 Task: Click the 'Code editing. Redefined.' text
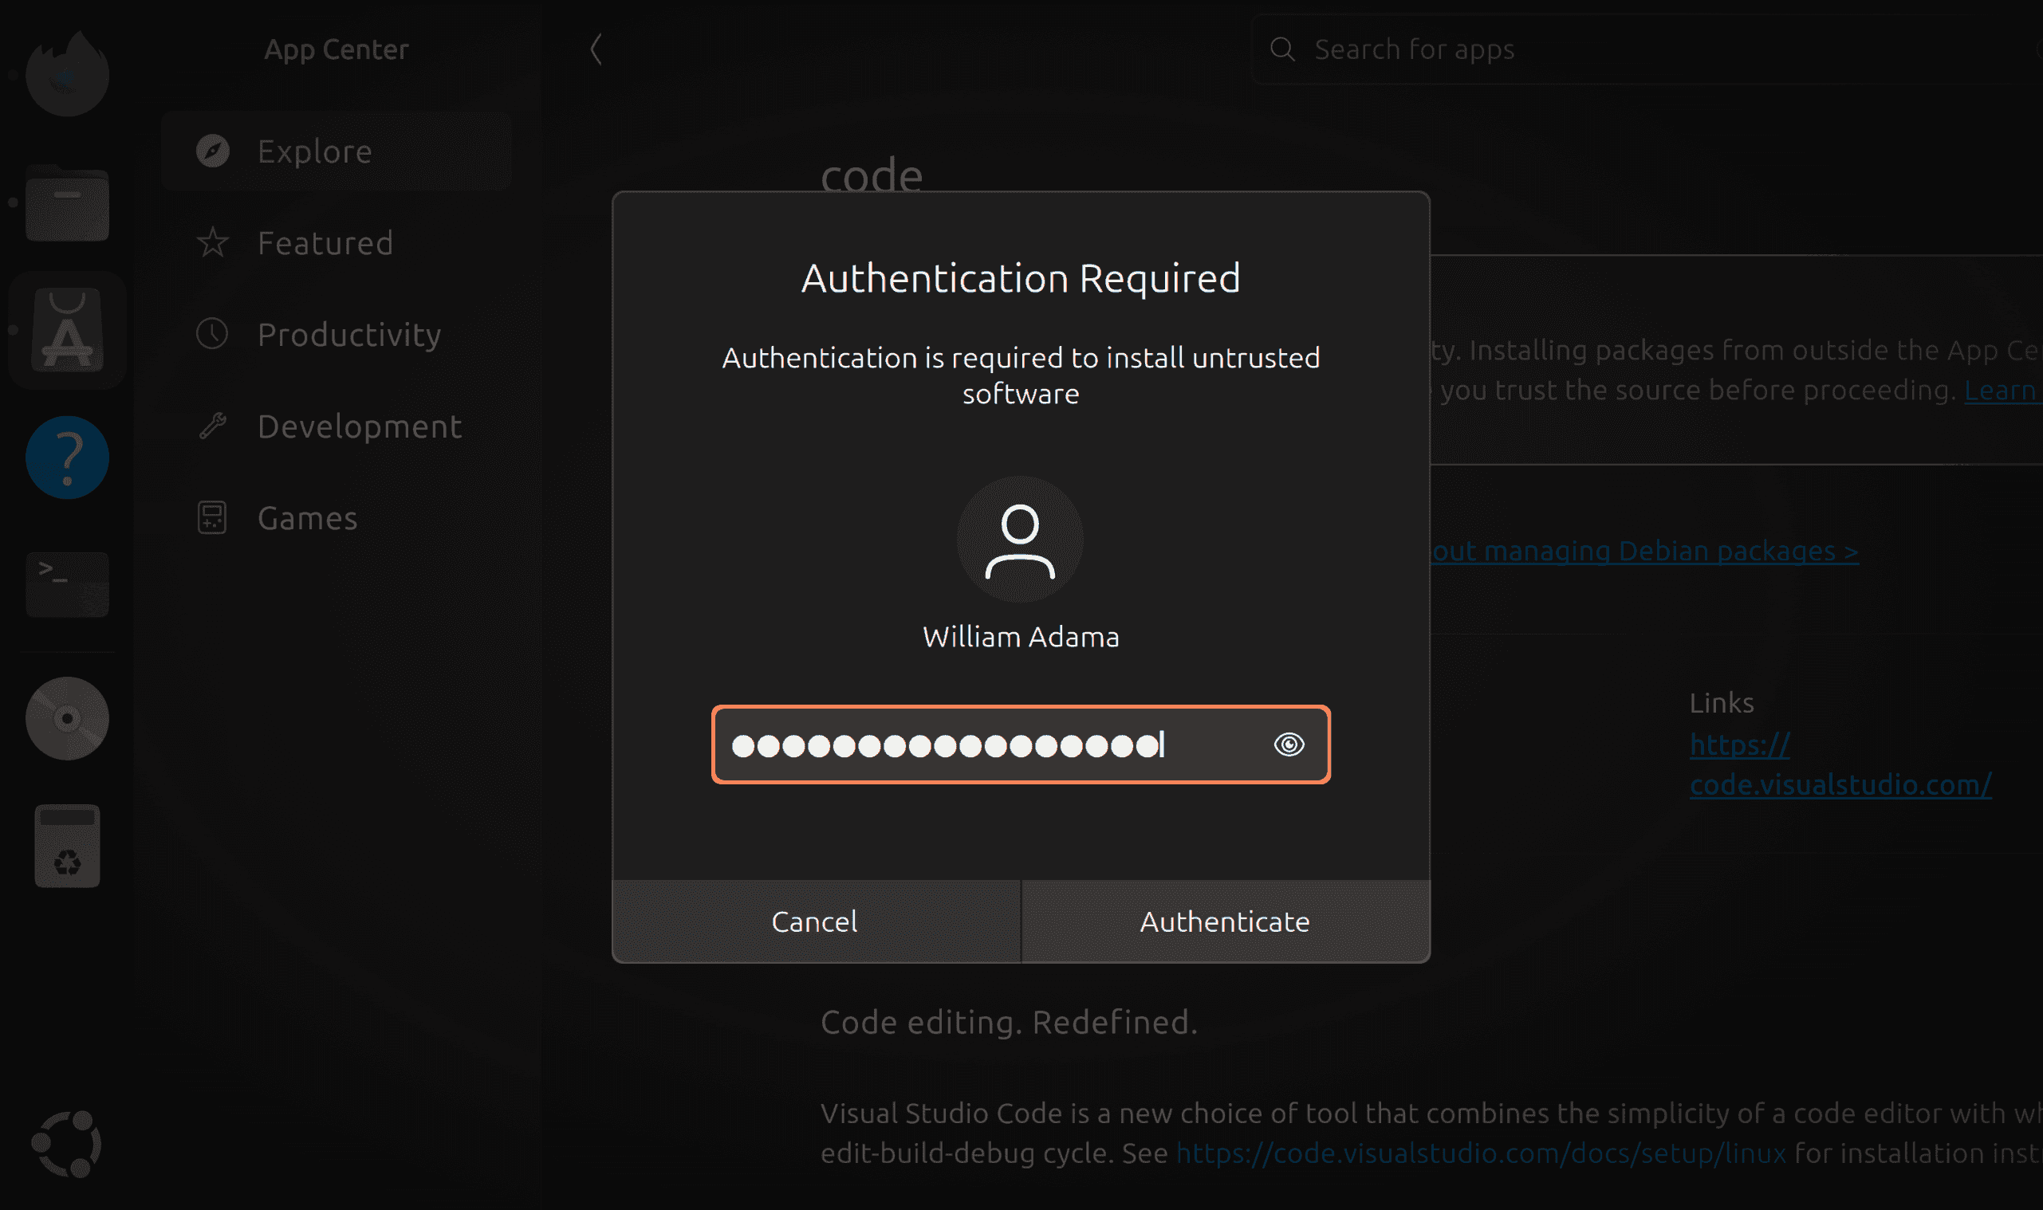click(1009, 1022)
